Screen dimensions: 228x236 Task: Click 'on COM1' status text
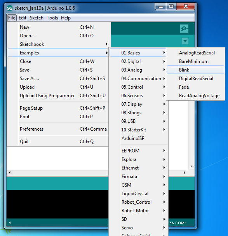click(x=178, y=223)
